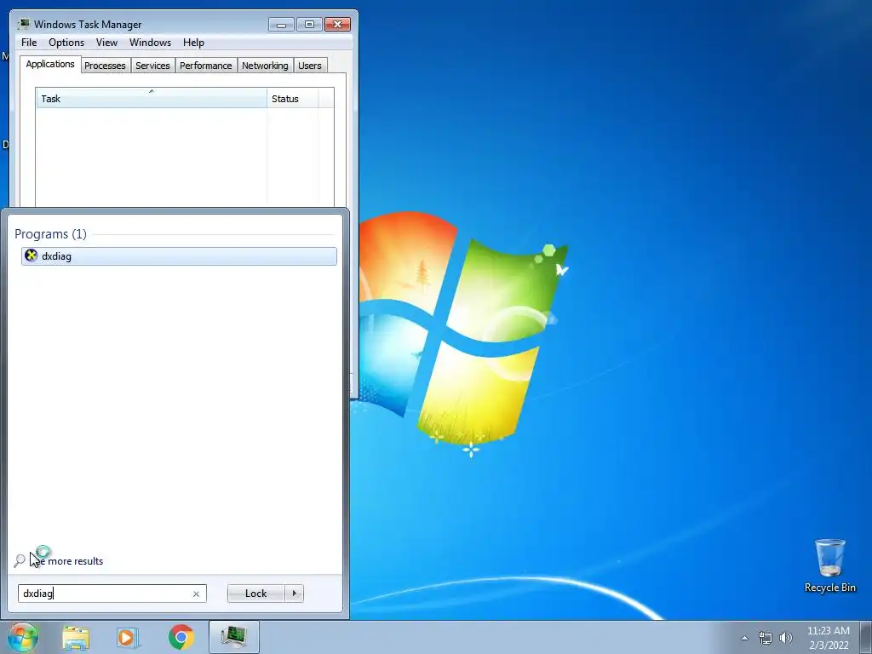Image resolution: width=872 pixels, height=654 pixels.
Task: Clear the search box with the X
Action: point(196,594)
